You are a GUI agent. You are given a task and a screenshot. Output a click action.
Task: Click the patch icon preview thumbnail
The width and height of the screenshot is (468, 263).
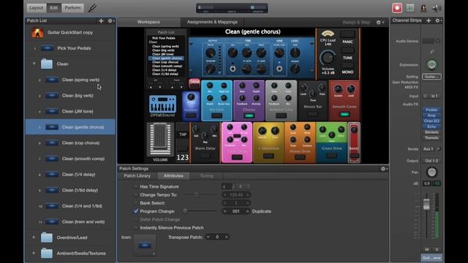pyautogui.click(x=145, y=245)
